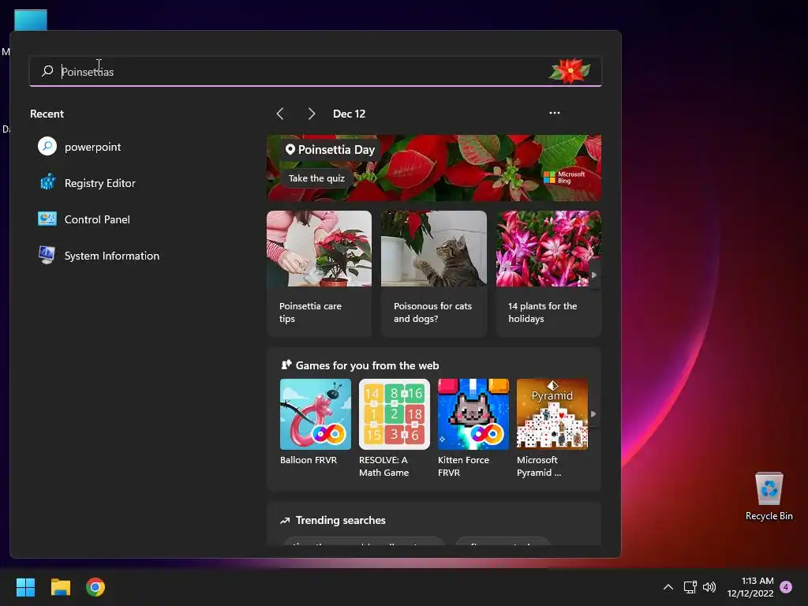Open 14 plants for the holidays card
The width and height of the screenshot is (808, 606).
pyautogui.click(x=548, y=274)
